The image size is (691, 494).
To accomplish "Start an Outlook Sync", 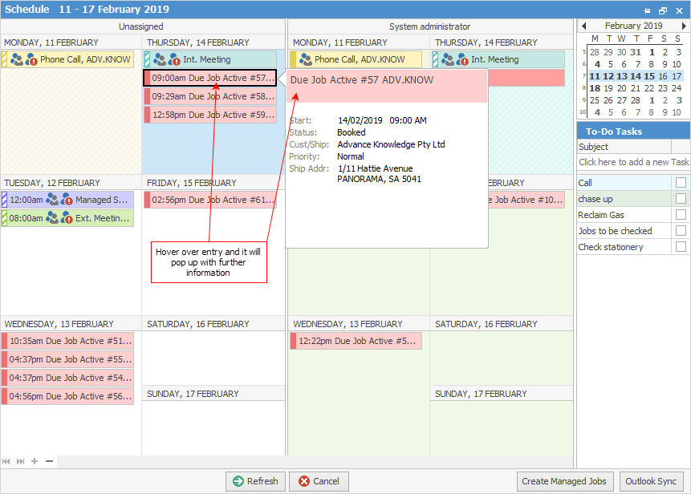I will point(650,481).
